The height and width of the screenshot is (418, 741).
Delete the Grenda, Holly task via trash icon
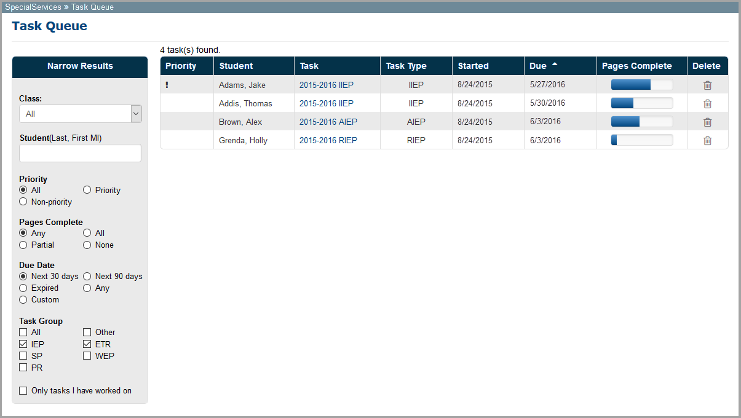(707, 141)
